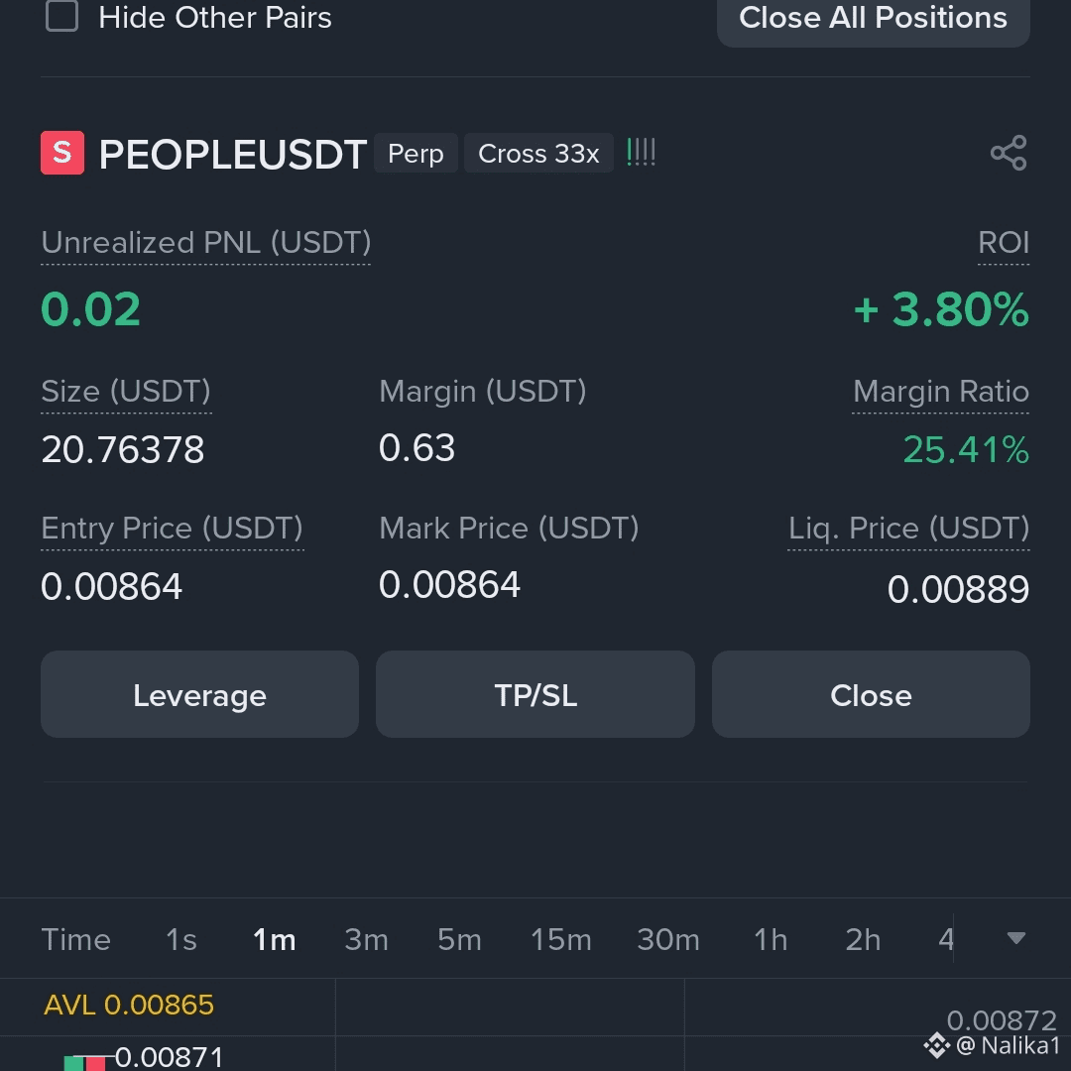Tick the Hide Other Pairs checkbox
This screenshot has height=1071, width=1071.
pos(61,16)
